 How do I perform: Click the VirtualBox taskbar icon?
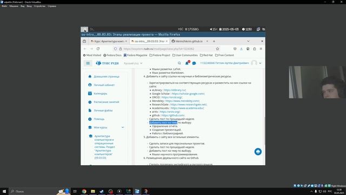tap(137, 191)
